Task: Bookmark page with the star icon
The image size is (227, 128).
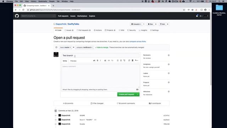Action: tap(184, 10)
